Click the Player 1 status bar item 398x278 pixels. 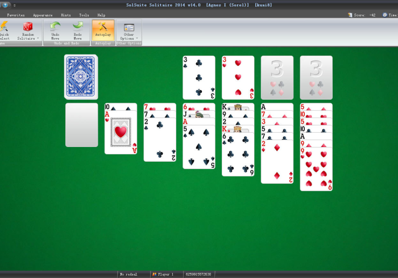click(x=163, y=274)
